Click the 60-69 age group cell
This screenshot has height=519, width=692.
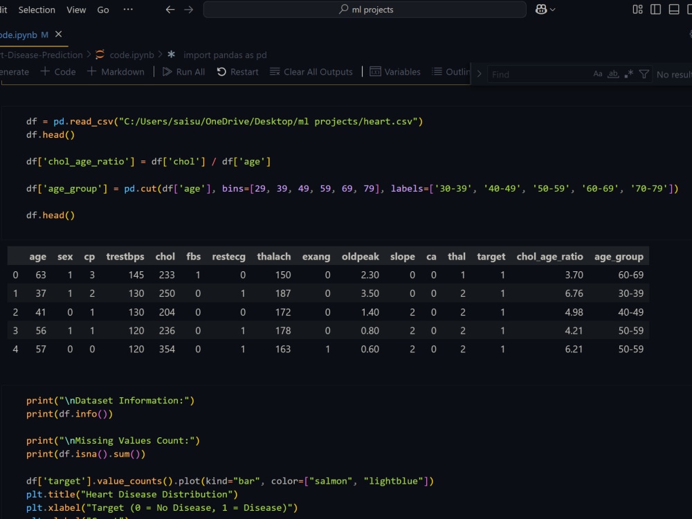(x=630, y=275)
